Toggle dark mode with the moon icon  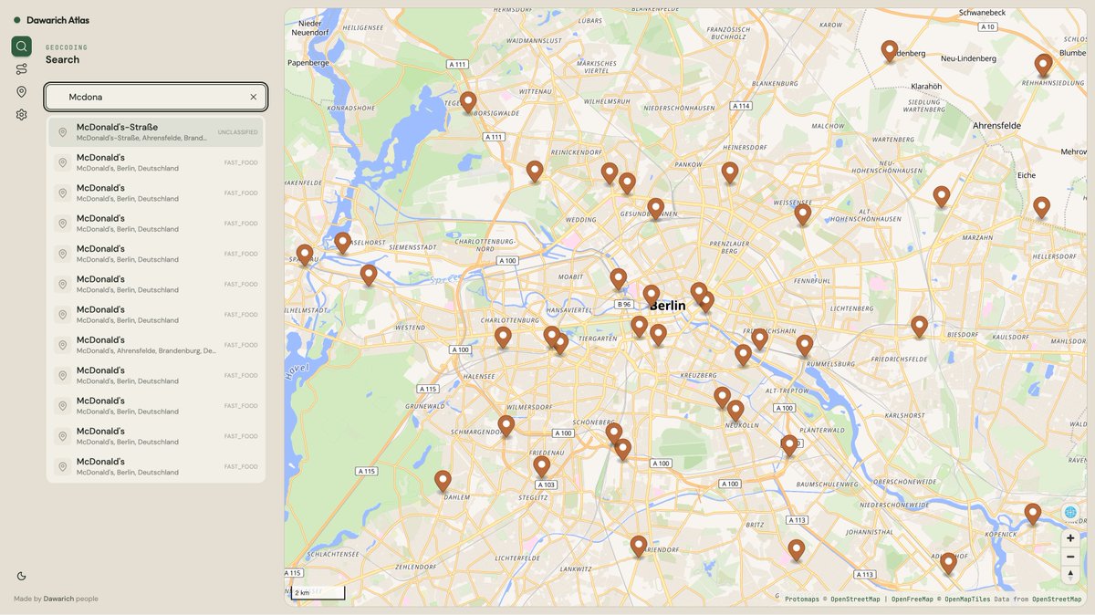coord(21,576)
